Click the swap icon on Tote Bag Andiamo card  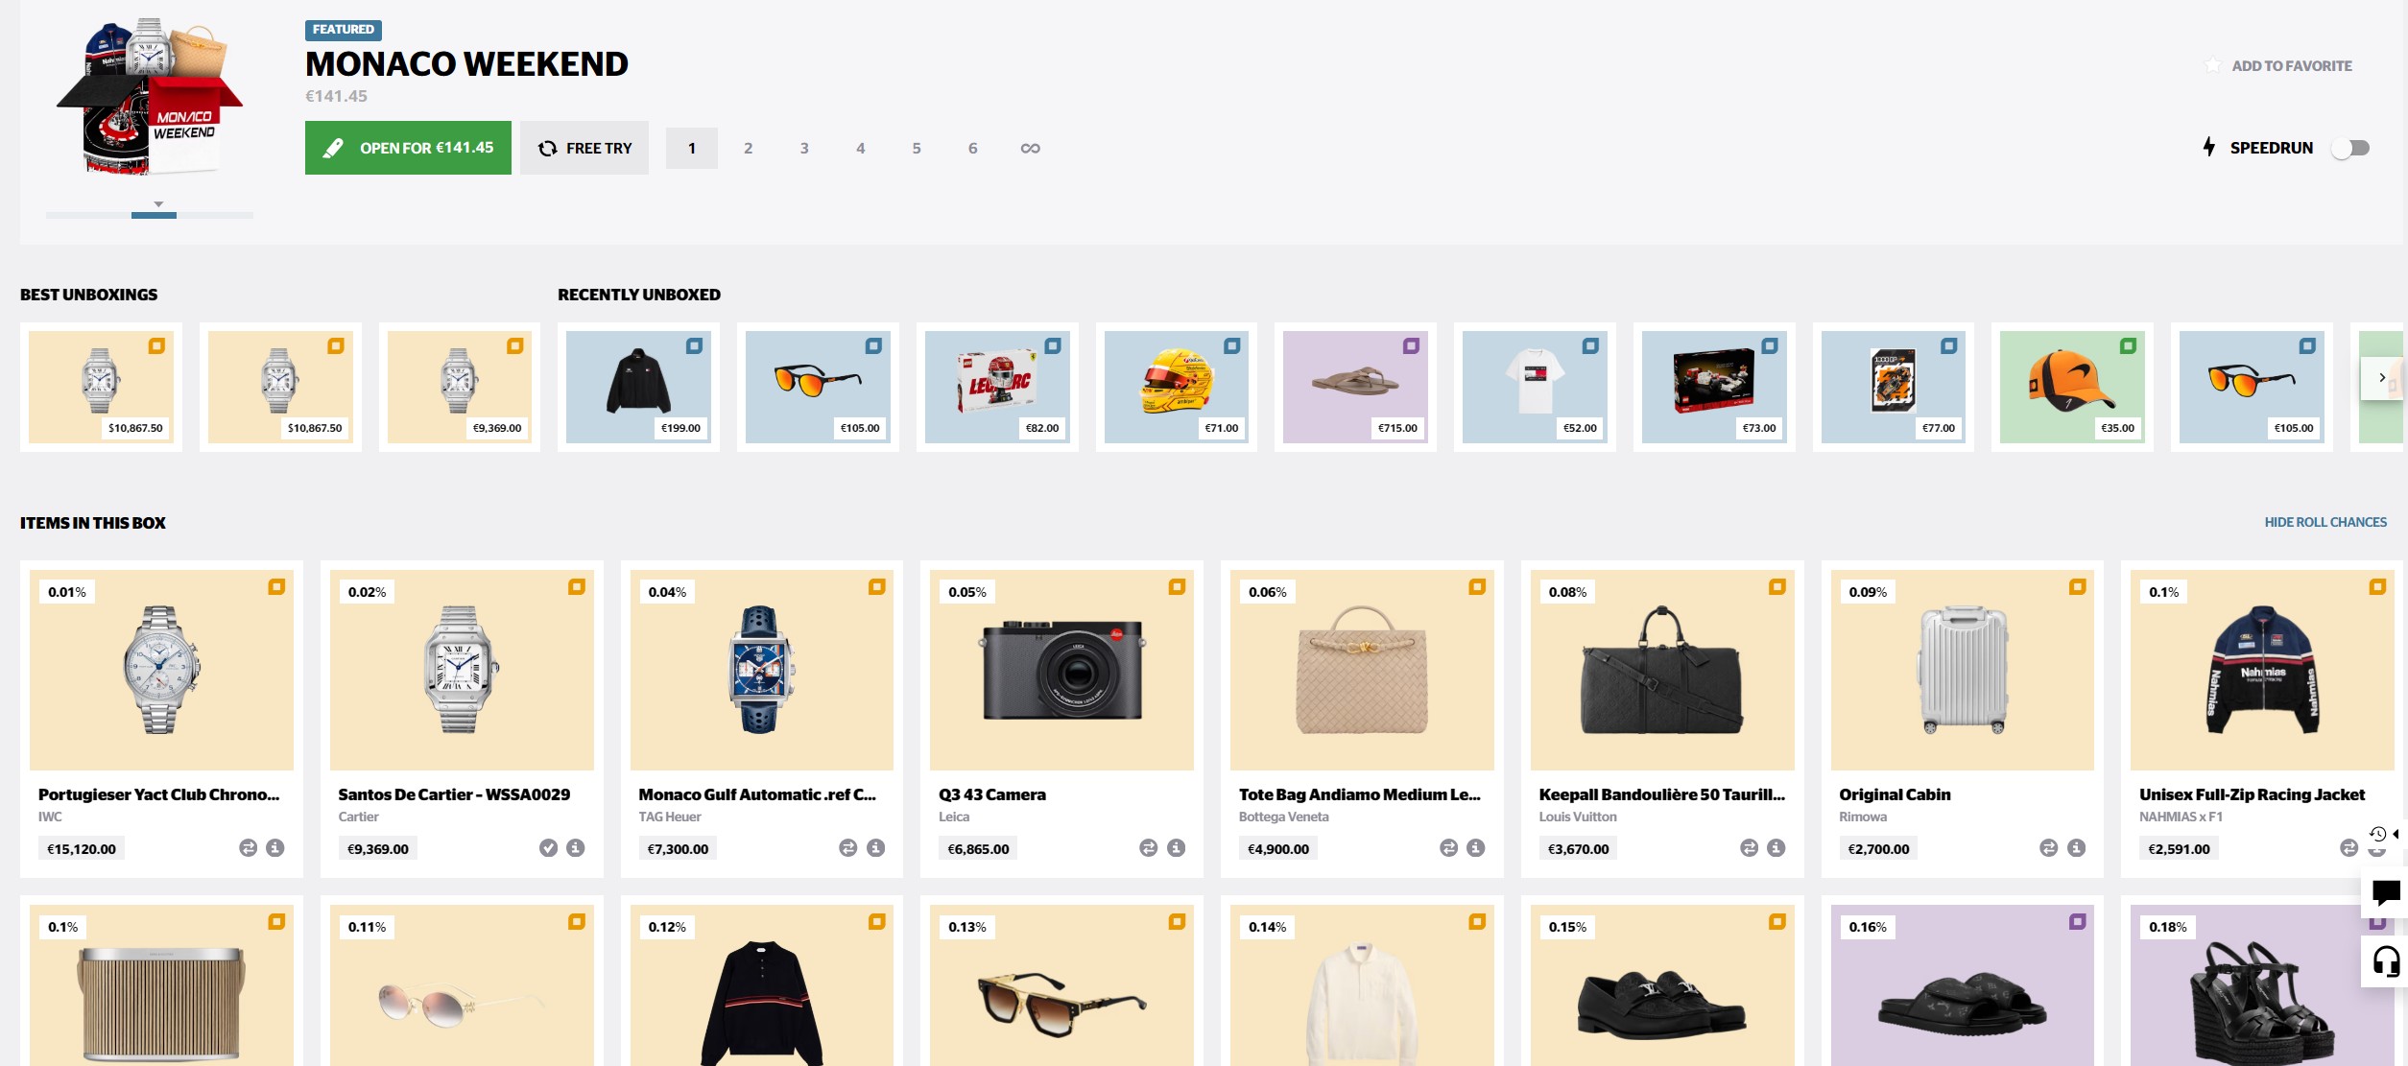click(1449, 848)
